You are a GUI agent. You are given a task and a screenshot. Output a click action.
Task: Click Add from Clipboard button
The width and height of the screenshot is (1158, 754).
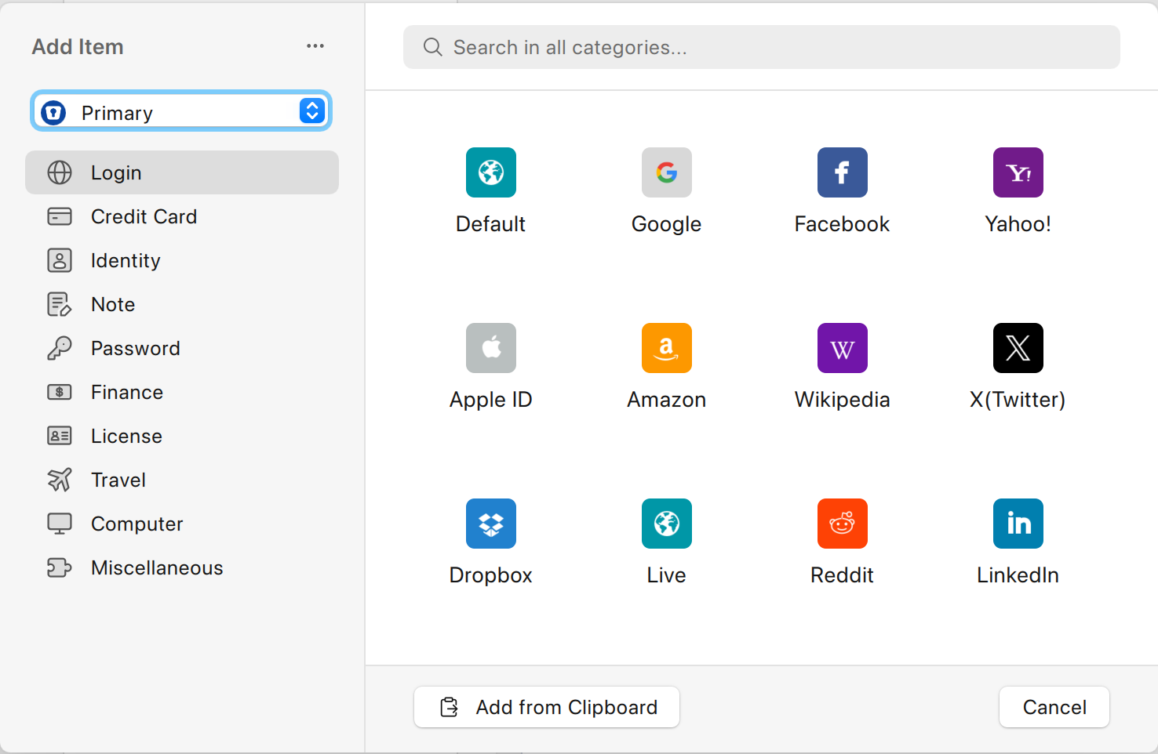point(547,707)
